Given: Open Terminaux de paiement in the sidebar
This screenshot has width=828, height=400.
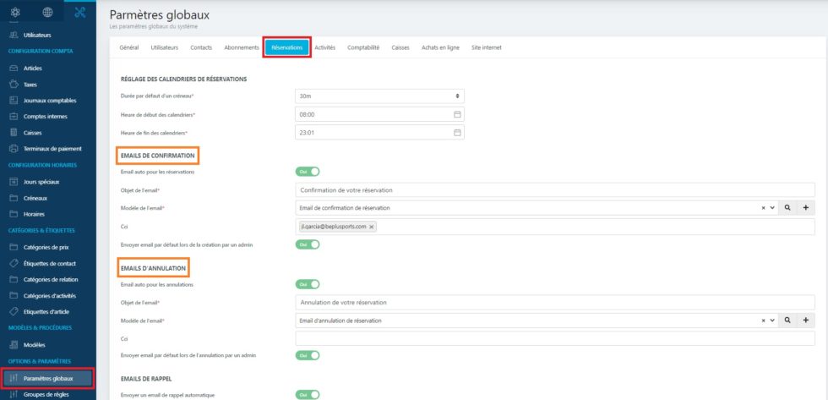Looking at the screenshot, I should 52,148.
